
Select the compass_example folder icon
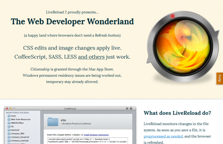pos(9,140)
